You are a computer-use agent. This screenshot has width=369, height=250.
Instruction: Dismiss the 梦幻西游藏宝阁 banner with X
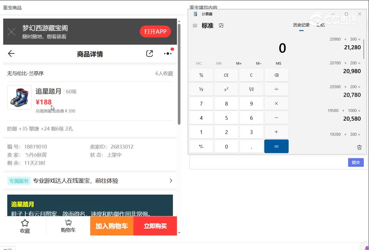point(11,32)
